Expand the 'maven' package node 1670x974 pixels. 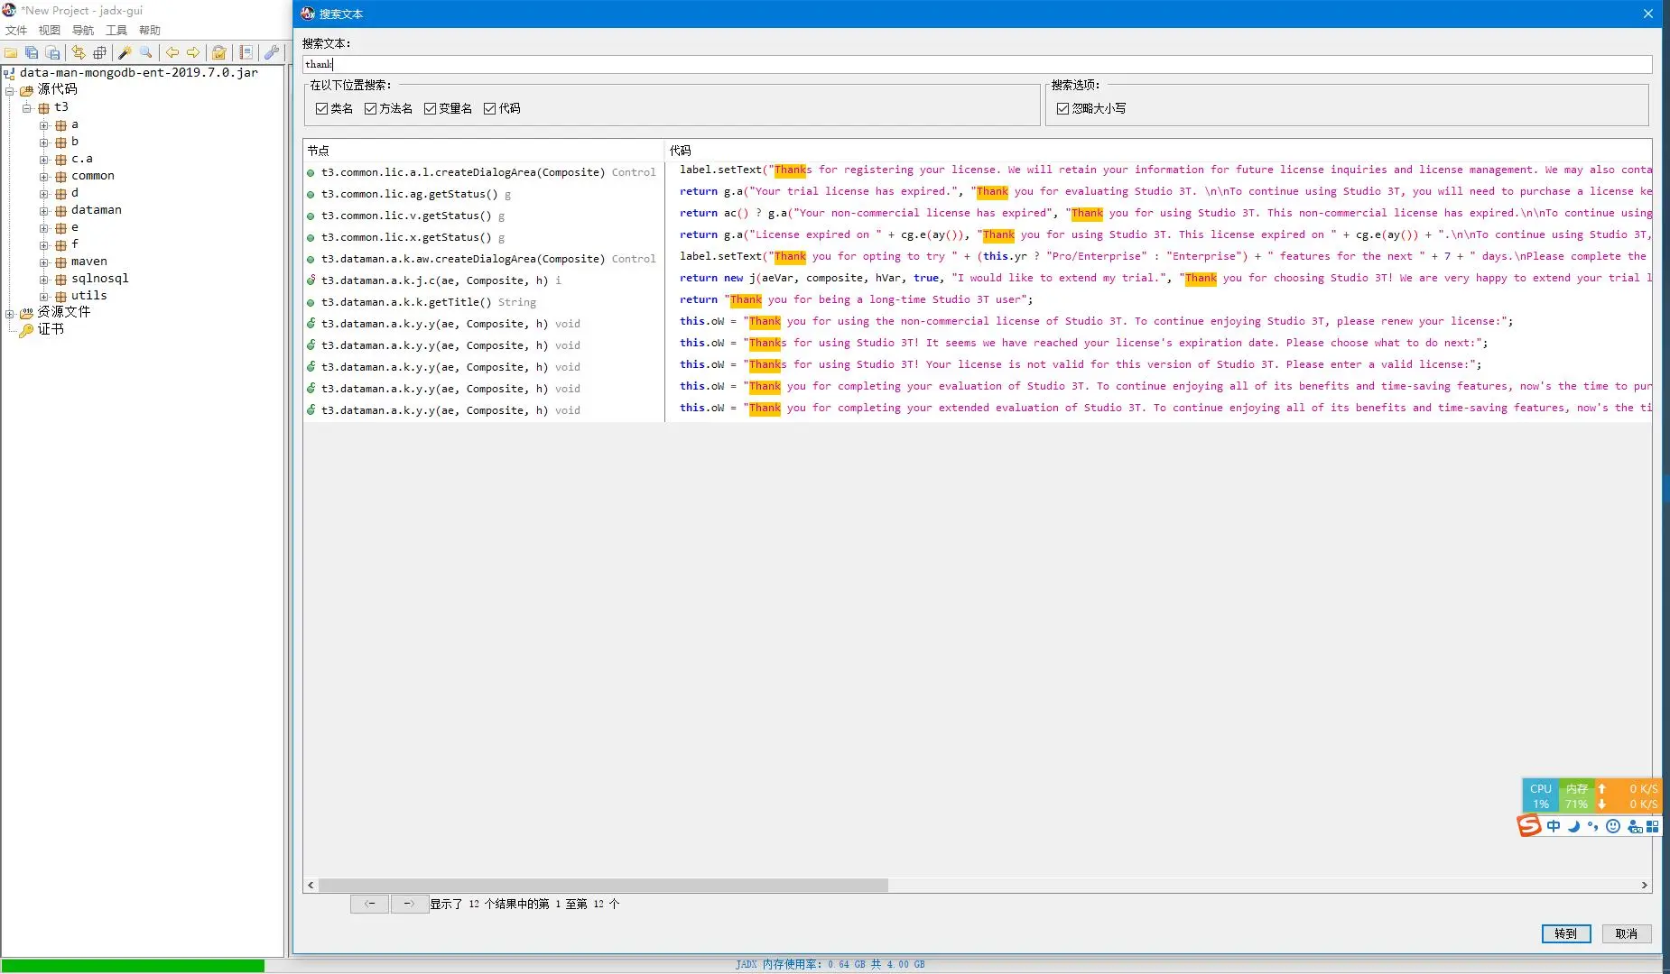pos(43,262)
